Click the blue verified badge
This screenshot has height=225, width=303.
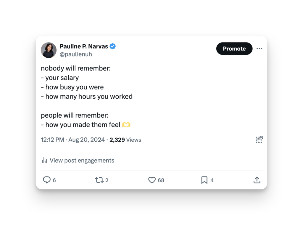click(113, 46)
